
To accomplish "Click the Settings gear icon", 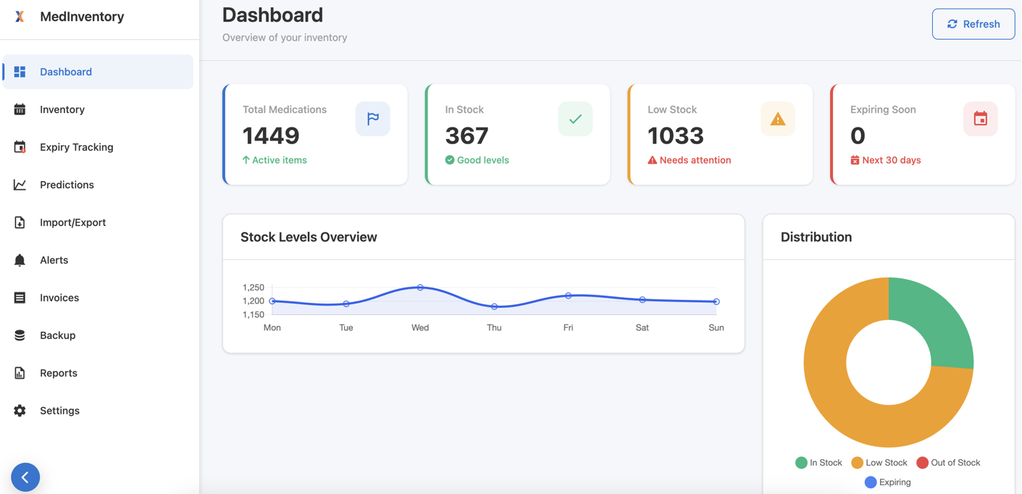I will click(x=20, y=411).
